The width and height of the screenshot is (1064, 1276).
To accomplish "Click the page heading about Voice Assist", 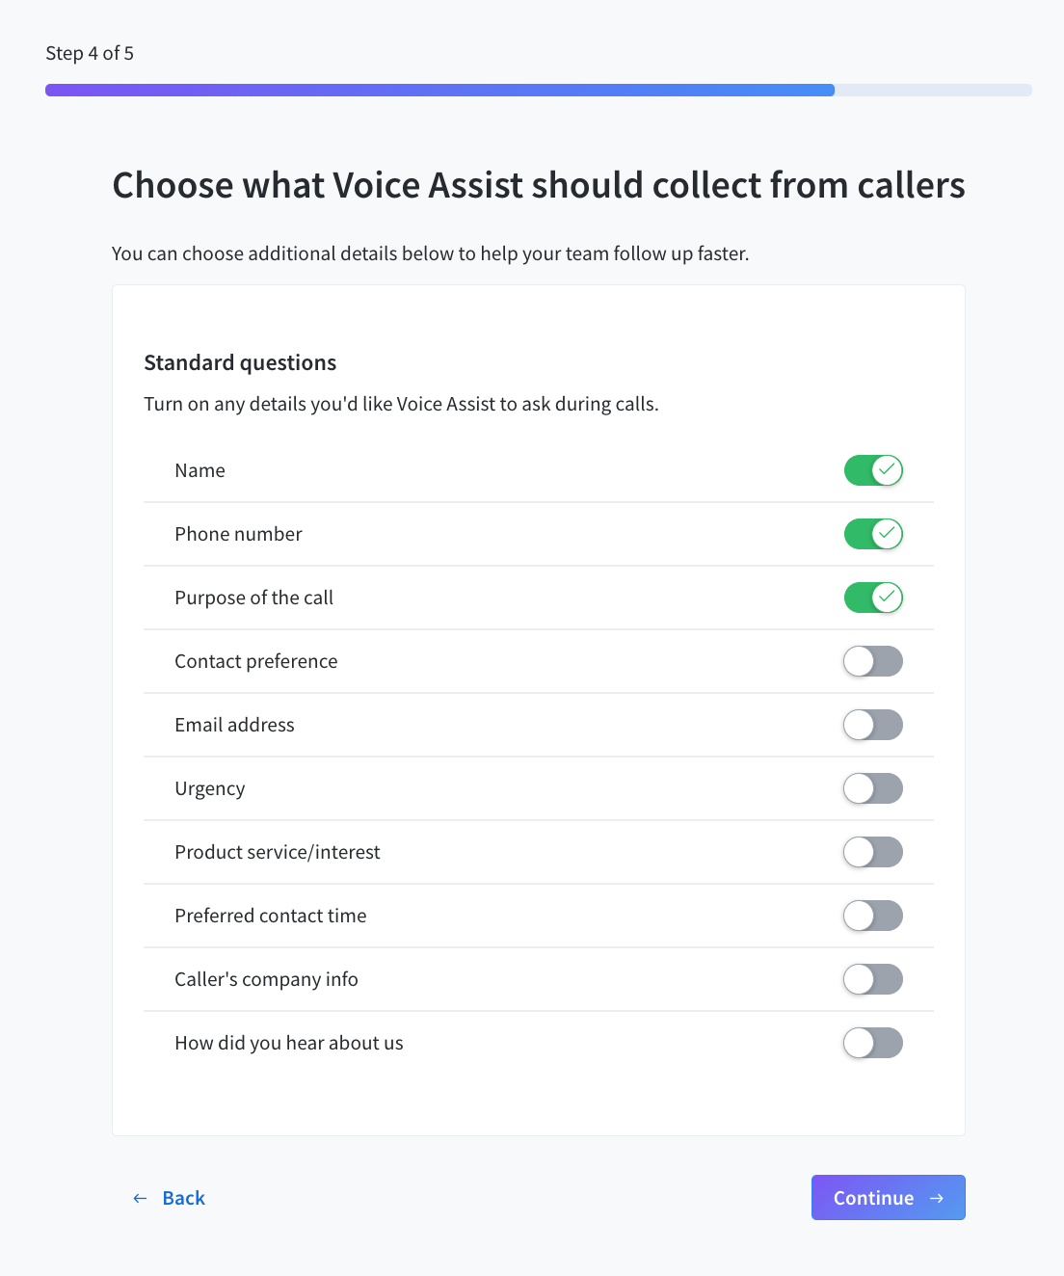I will click(539, 185).
